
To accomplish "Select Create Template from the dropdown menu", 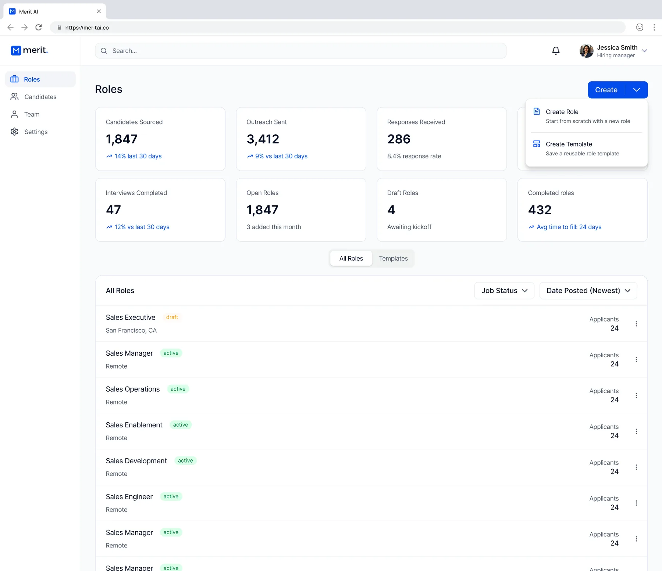I will 587,148.
